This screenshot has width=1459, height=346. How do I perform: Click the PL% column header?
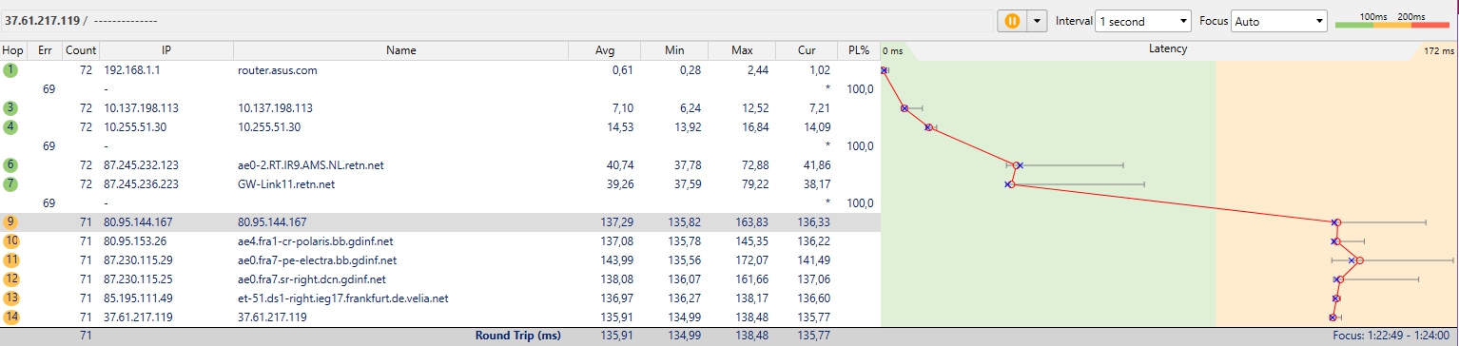click(x=859, y=50)
